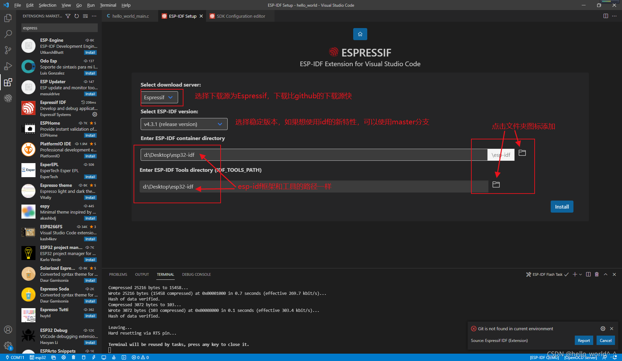Open download server Espressif dropdown
Viewport: 622px width, 361px height.
pyautogui.click(x=159, y=97)
